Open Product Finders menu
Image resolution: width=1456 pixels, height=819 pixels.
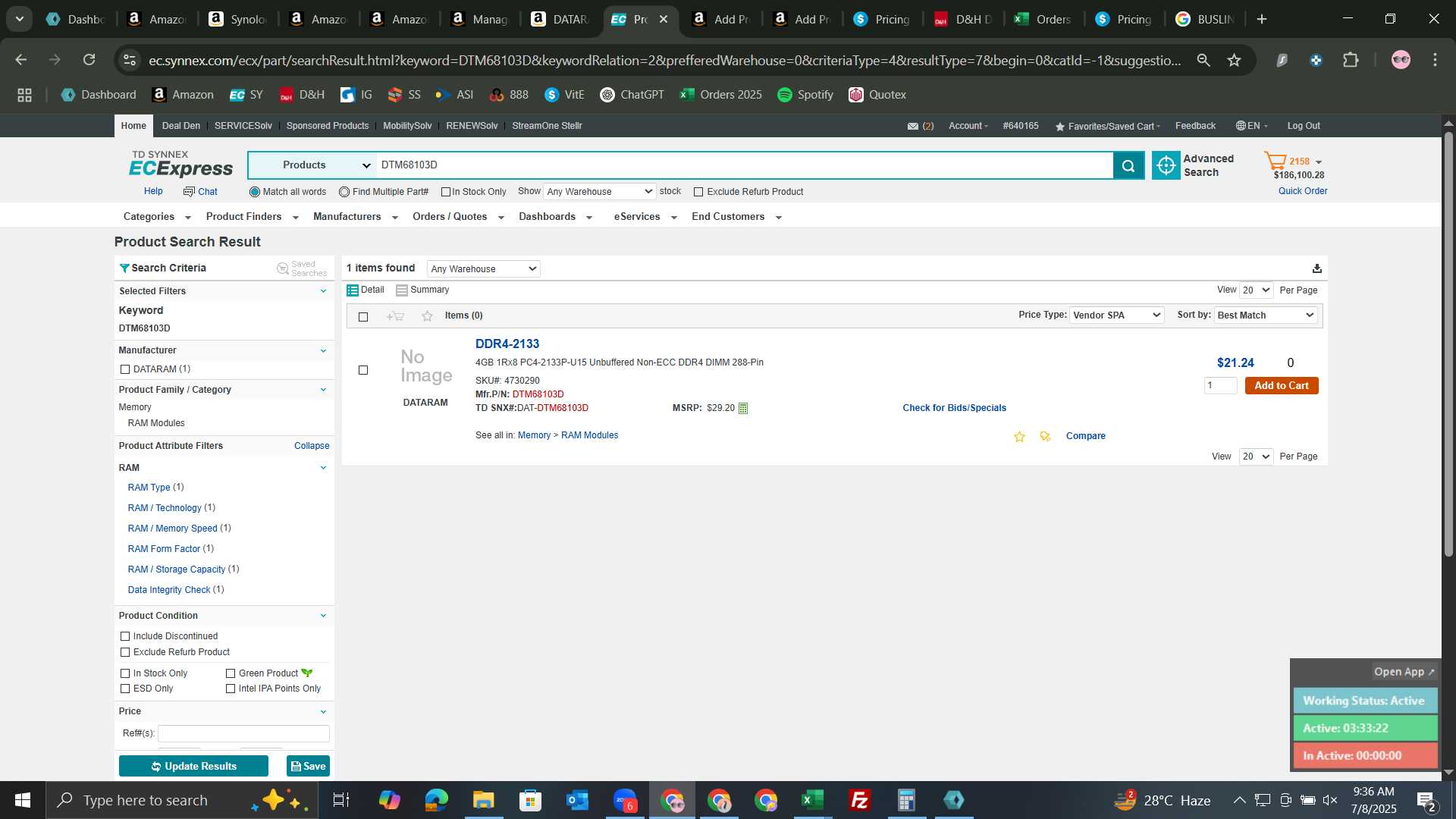pos(252,217)
